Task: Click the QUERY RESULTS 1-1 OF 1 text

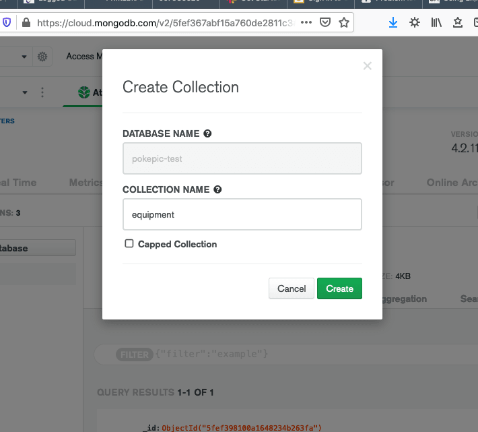Action: tap(155, 392)
